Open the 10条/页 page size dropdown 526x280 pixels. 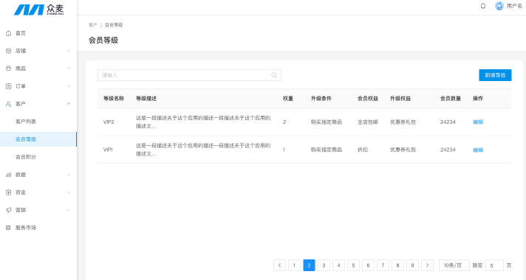pos(454,265)
